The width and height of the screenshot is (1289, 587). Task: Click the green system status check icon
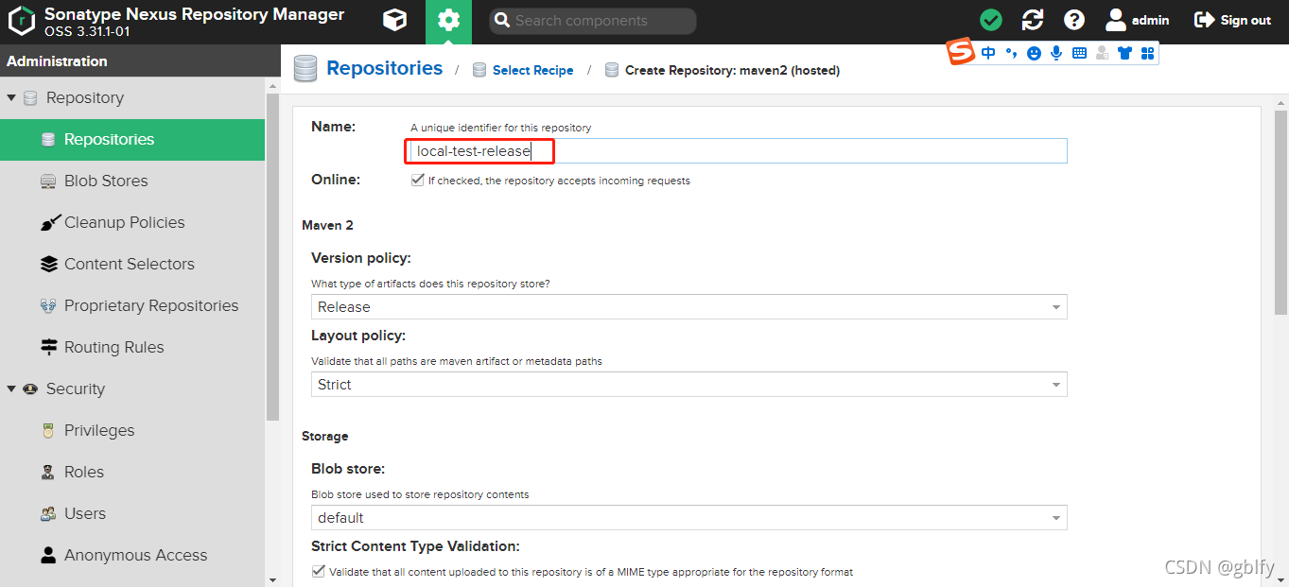coord(991,20)
